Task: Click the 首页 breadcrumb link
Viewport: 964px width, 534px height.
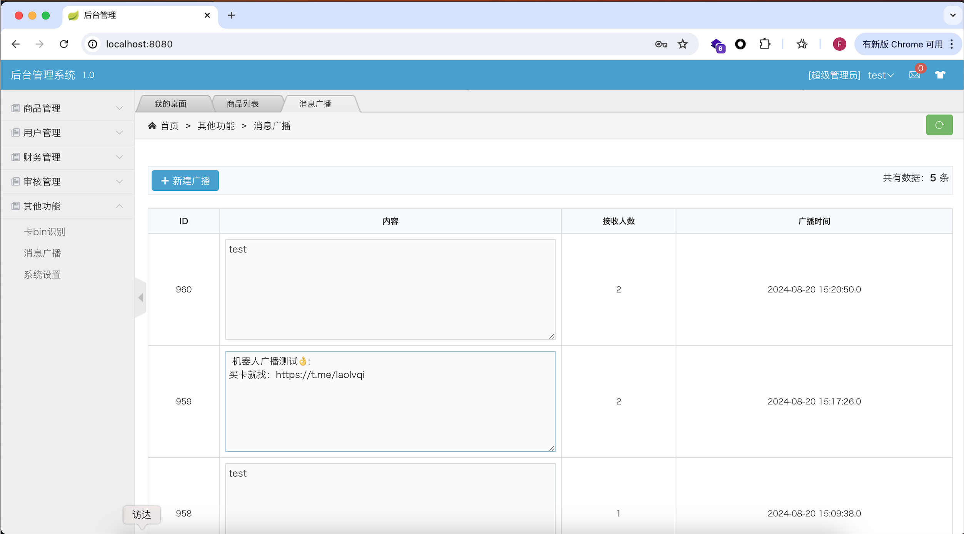Action: point(170,126)
